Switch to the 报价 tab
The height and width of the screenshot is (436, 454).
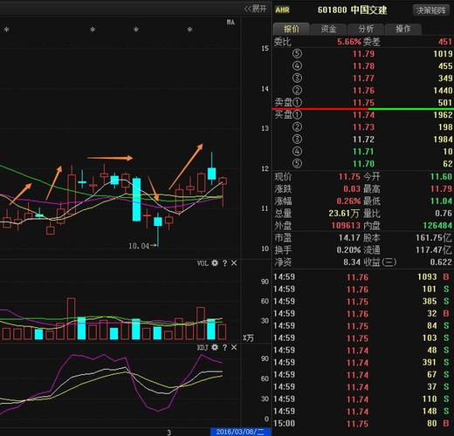[x=292, y=29]
